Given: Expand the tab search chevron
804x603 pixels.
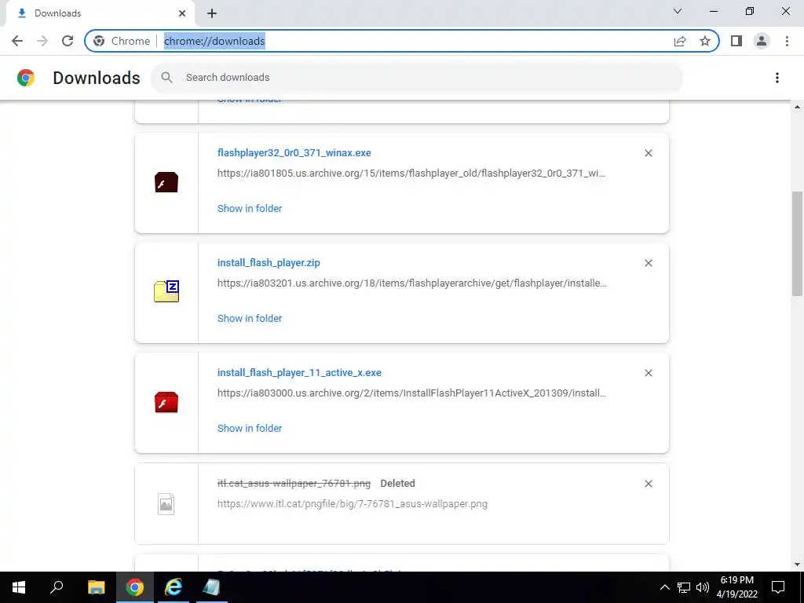Looking at the screenshot, I should (678, 11).
